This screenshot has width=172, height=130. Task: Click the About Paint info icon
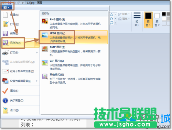(5, 100)
